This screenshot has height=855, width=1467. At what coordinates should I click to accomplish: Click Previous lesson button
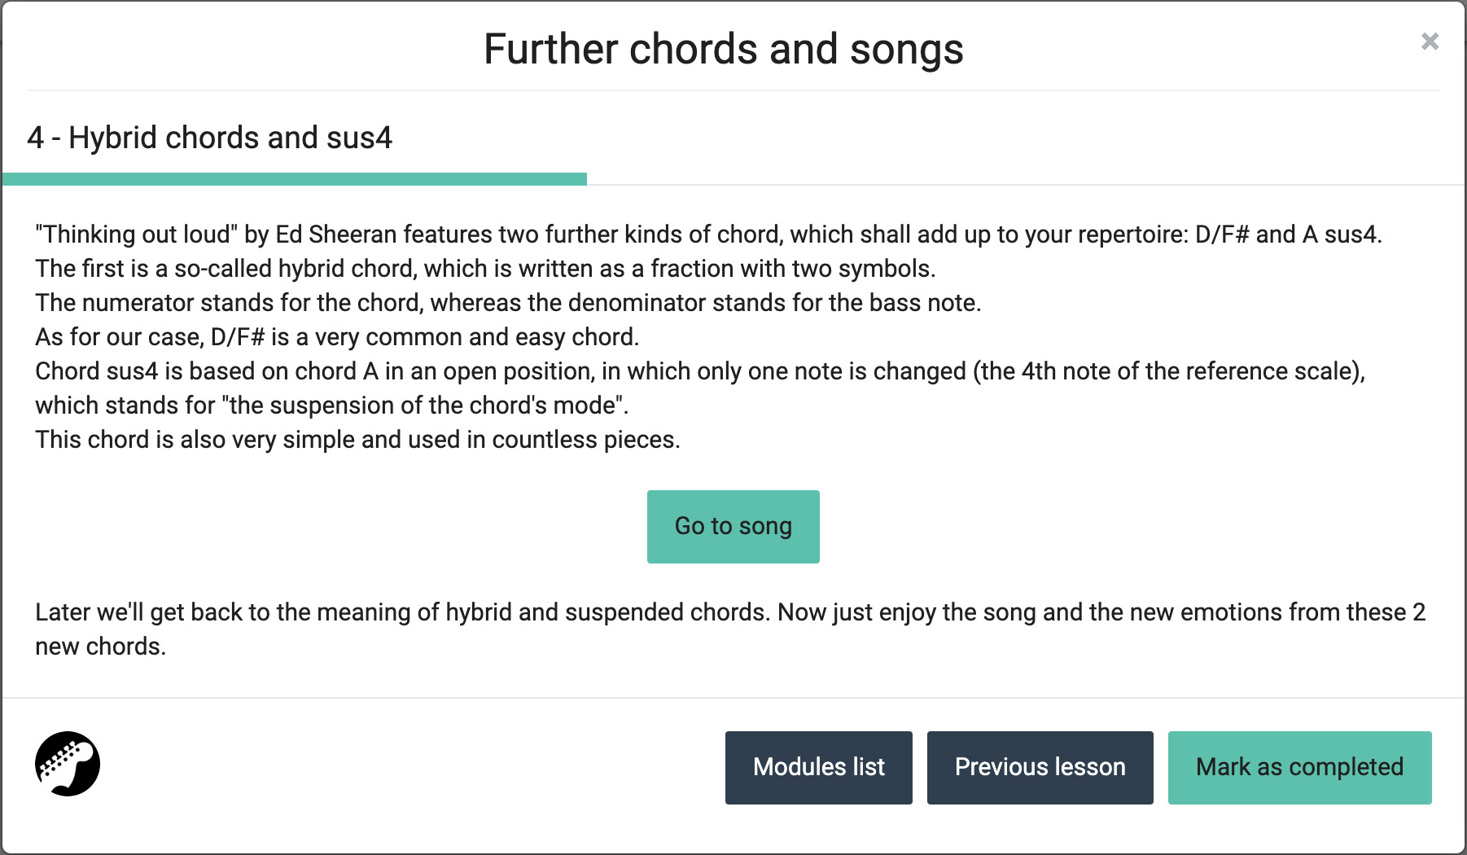[x=1040, y=767]
